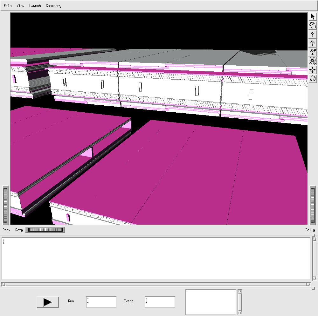This screenshot has width=318, height=316.
Task: Click the horizontal scrollbar under the text output
Action: point(156,284)
